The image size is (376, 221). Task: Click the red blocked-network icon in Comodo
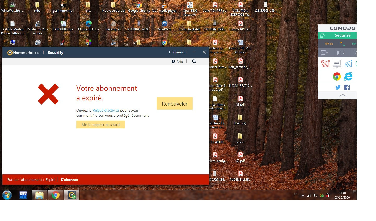pyautogui.click(x=325, y=64)
